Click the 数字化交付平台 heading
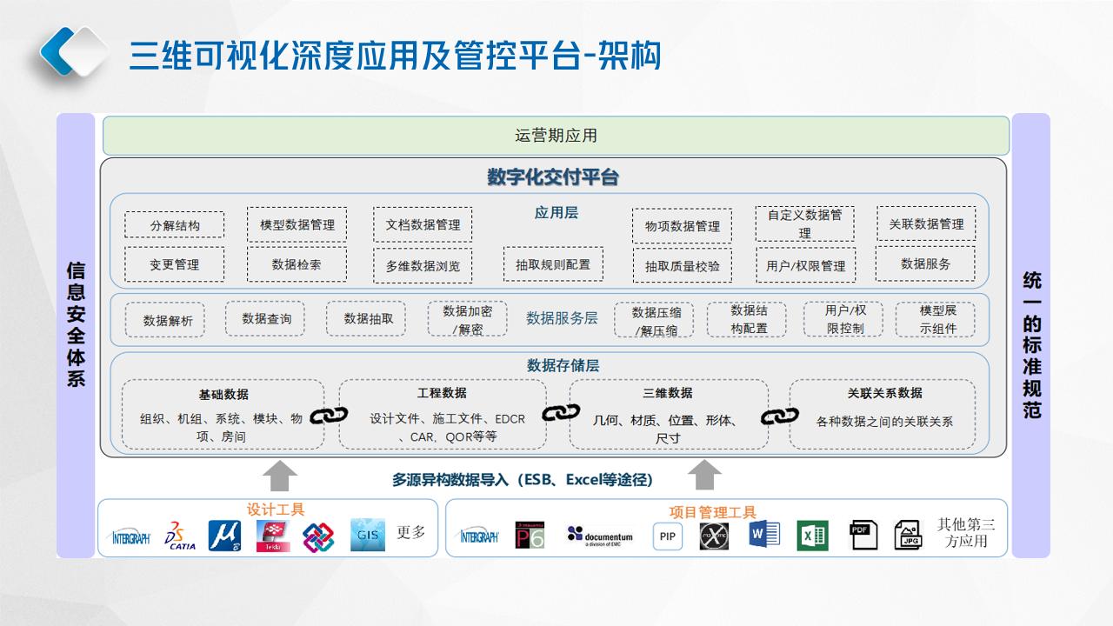The width and height of the screenshot is (1113, 626). pyautogui.click(x=553, y=177)
